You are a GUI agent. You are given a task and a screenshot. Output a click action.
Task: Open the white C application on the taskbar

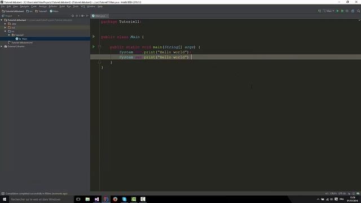point(143,199)
